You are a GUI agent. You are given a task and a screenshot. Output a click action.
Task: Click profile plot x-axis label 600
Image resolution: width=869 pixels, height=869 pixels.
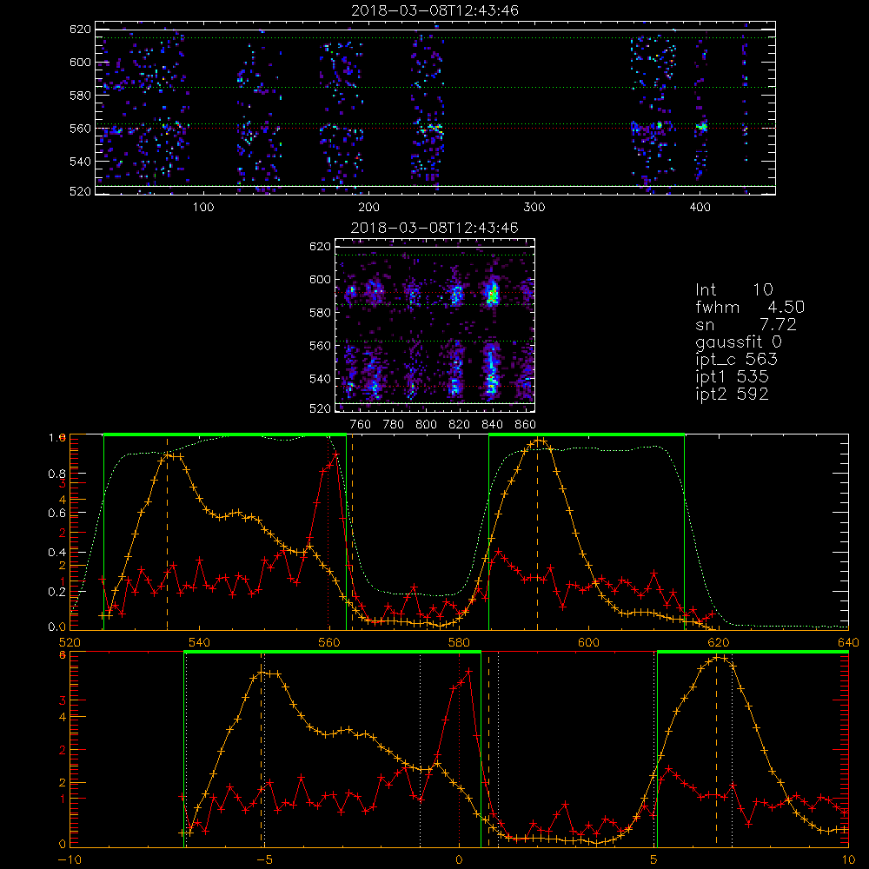588,642
